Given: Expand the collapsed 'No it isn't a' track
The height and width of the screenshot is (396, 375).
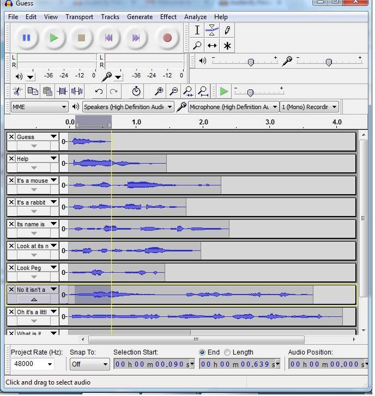Looking at the screenshot, I should click(x=34, y=299).
